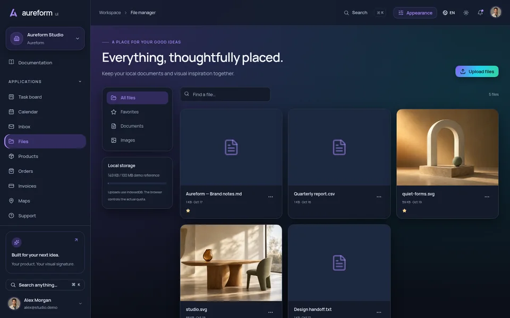Open the Invoices page
510x318 pixels.
point(45,186)
